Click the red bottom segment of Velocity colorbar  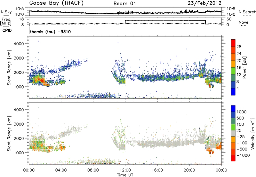click(233, 158)
